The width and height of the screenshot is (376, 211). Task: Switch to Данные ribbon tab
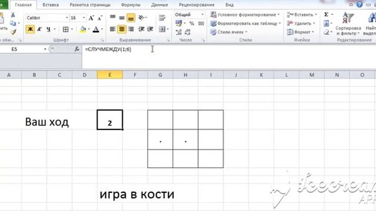click(159, 5)
